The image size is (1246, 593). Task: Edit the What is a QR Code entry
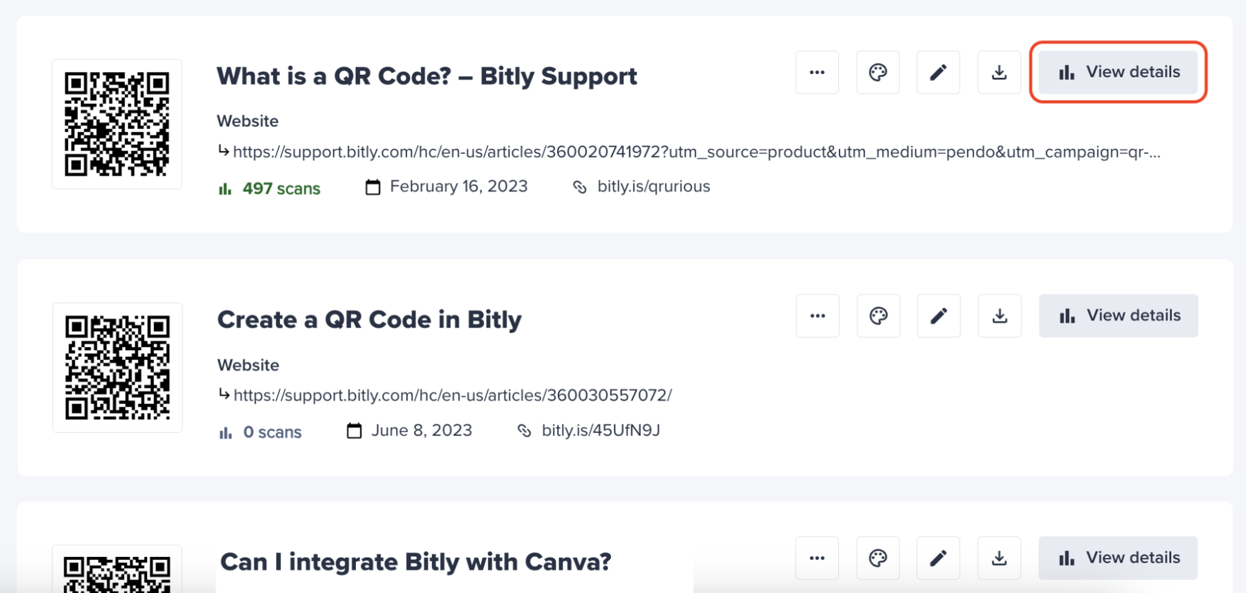pos(938,72)
